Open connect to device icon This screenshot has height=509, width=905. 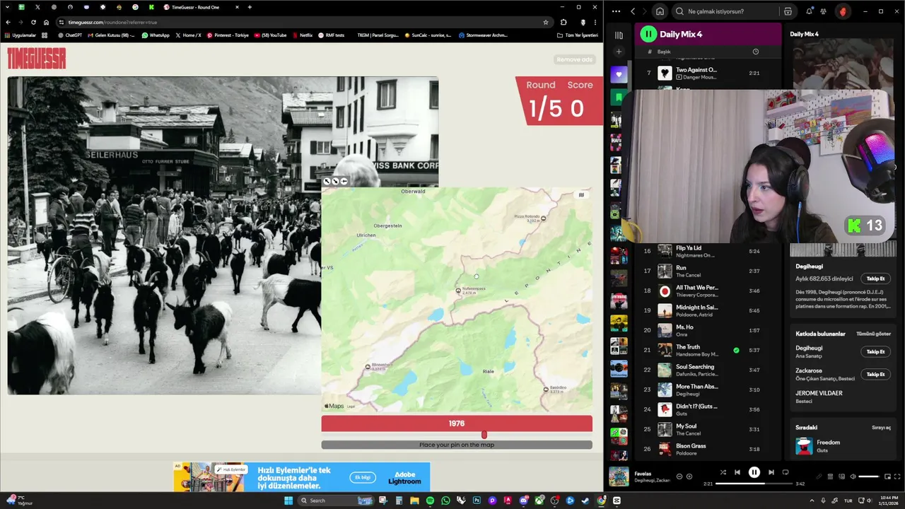[x=841, y=476]
